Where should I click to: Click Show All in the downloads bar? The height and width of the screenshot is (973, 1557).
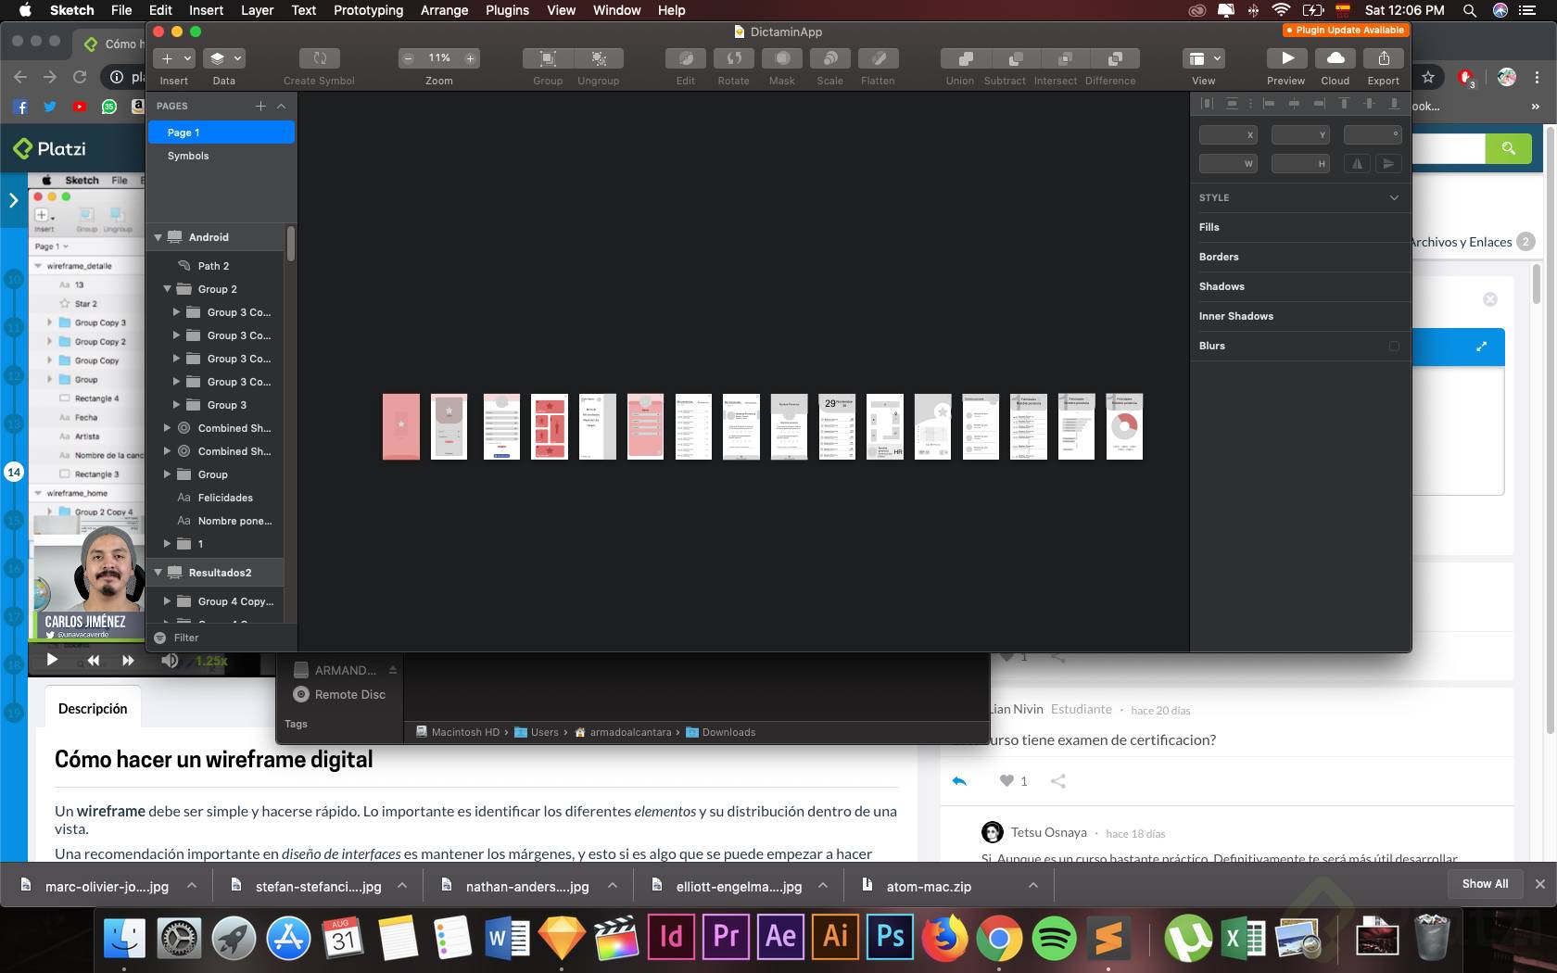(x=1485, y=884)
